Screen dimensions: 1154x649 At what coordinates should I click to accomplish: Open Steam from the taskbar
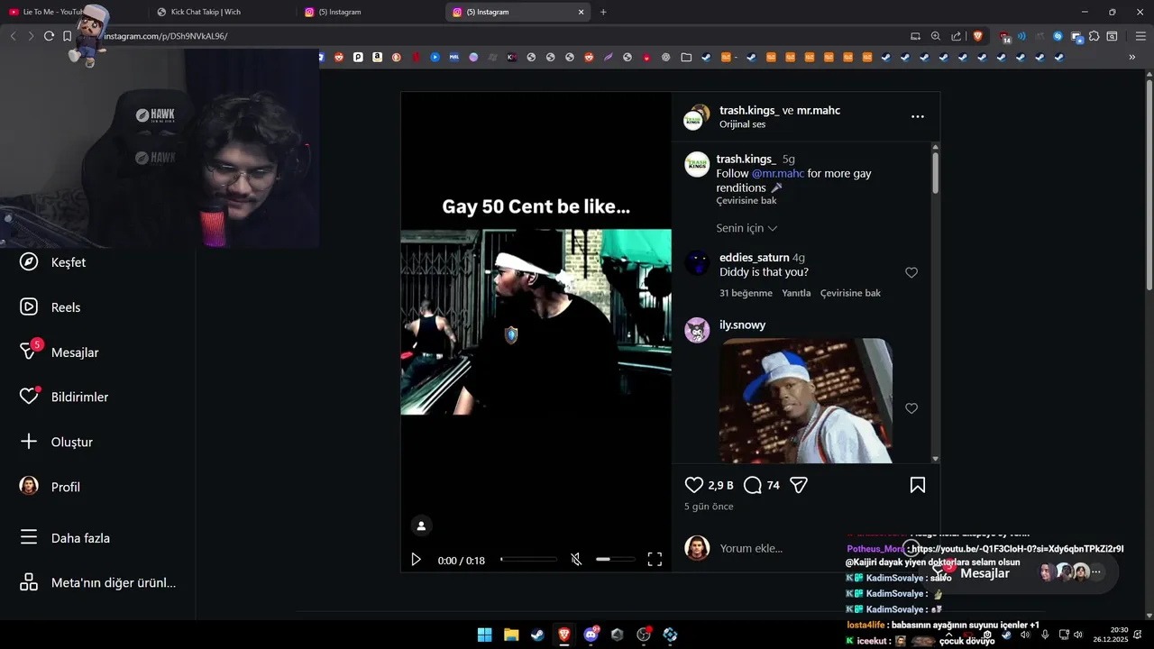[x=537, y=635]
